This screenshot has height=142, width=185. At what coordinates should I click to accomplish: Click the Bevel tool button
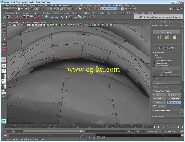click(x=159, y=95)
